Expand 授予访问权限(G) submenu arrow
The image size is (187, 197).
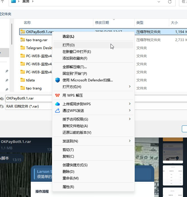pyautogui.click(x=130, y=119)
